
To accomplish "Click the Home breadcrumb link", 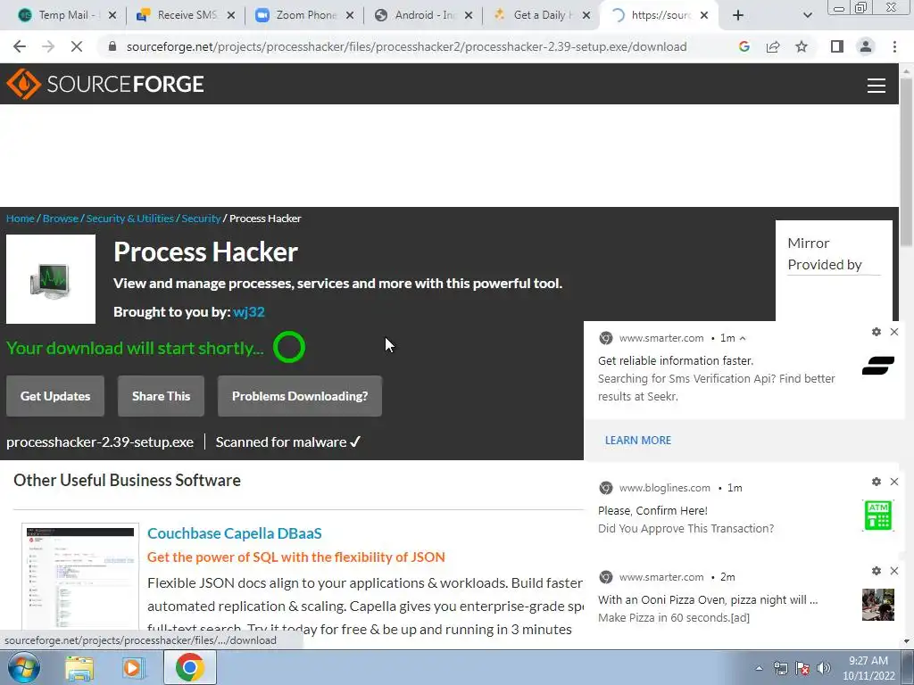I will (21, 219).
